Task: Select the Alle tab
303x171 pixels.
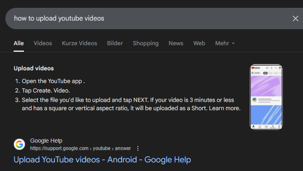Action: (x=19, y=43)
